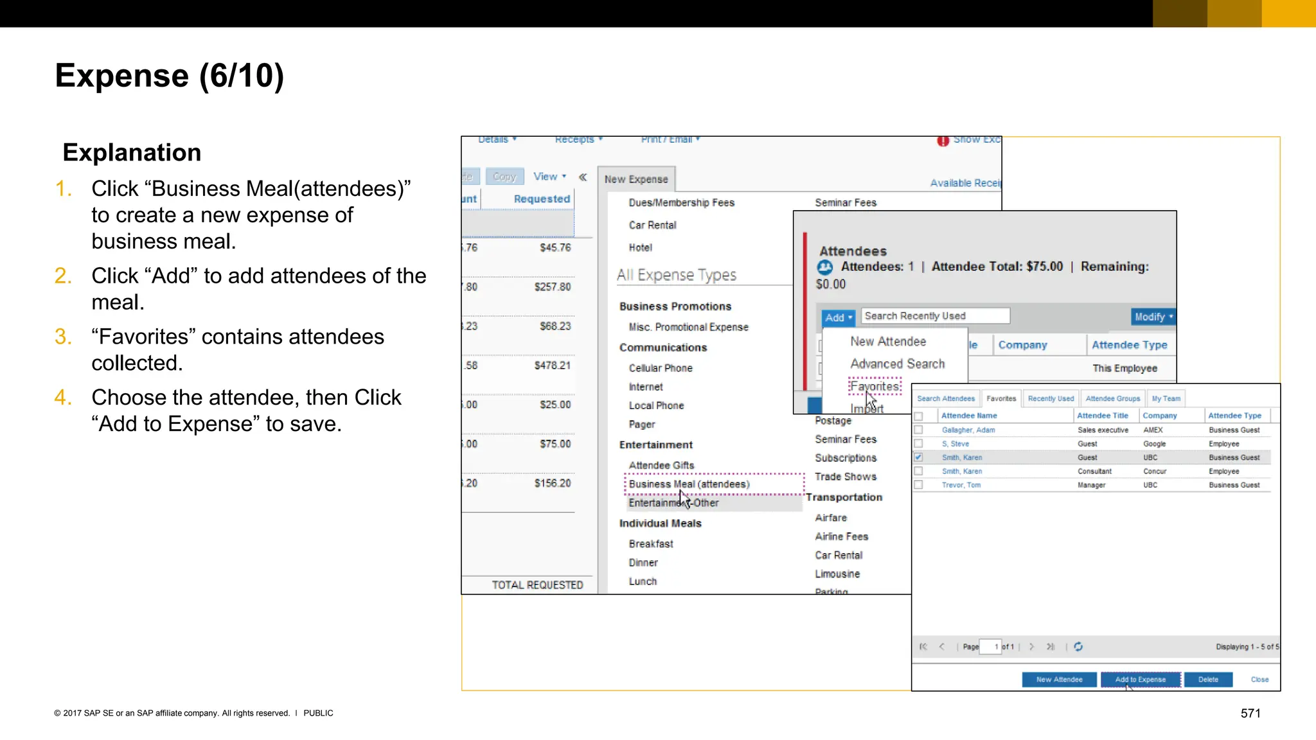Select Misc. Promotional Expense type
Viewport: 1316px width, 740px height.
coord(688,328)
